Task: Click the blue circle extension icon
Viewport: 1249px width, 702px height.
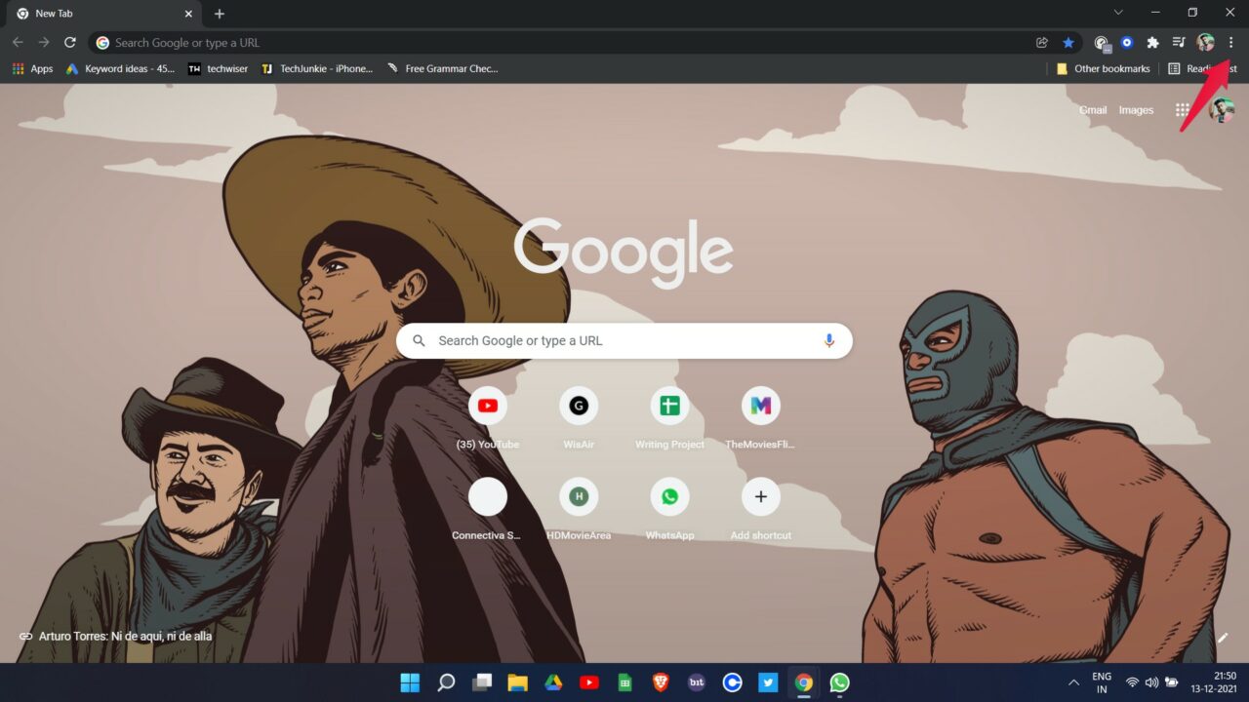Action: [1127, 43]
